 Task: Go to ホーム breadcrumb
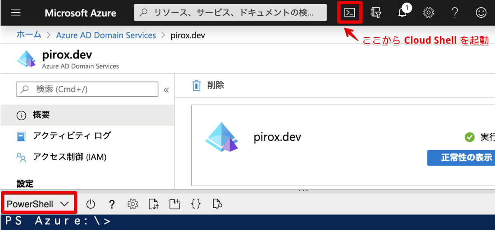click(x=28, y=35)
